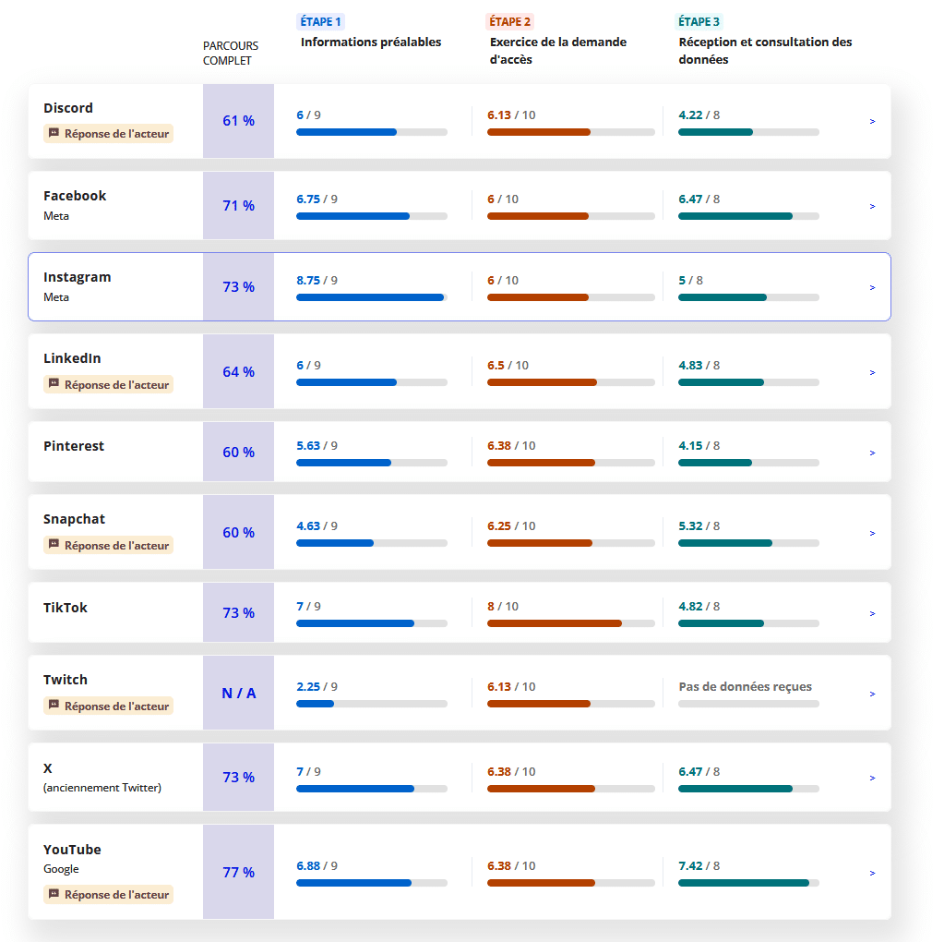944x942 pixels.
Task: Click the Discord platform name
Action: tap(68, 108)
